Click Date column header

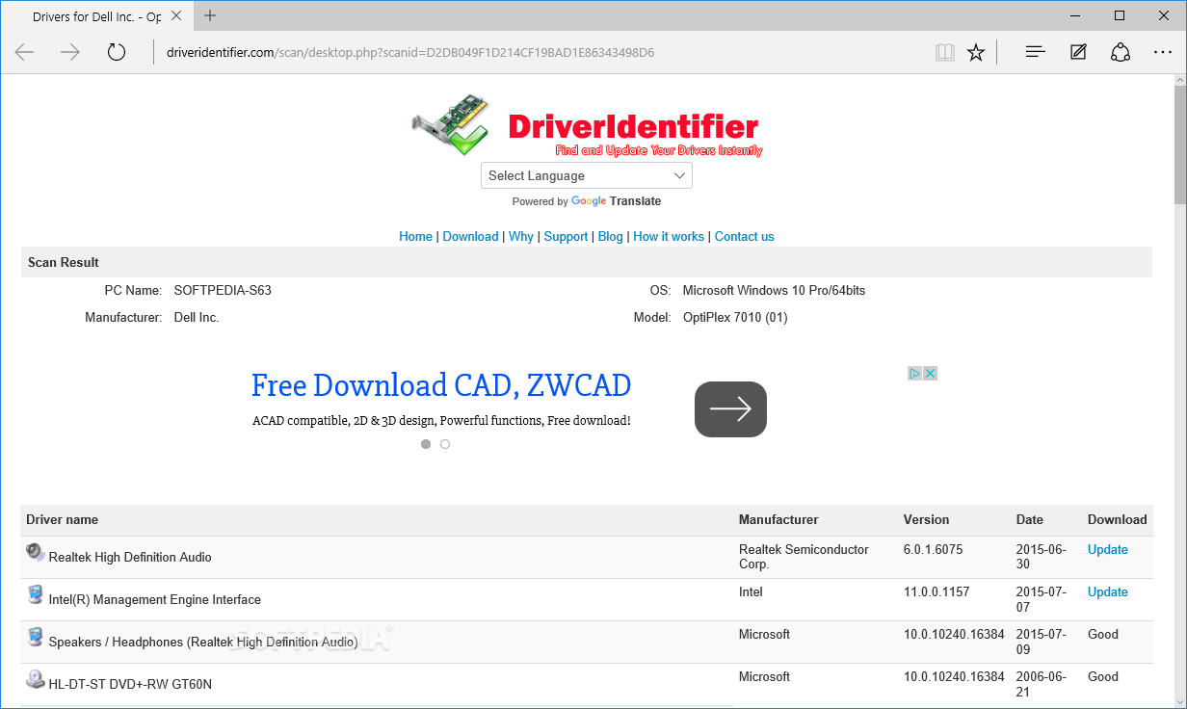[1029, 519]
